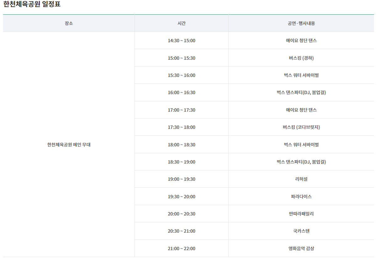The height and width of the screenshot is (258, 380).
Task: Click the 버스킹 (경하) event cell
Action: pos(301,58)
